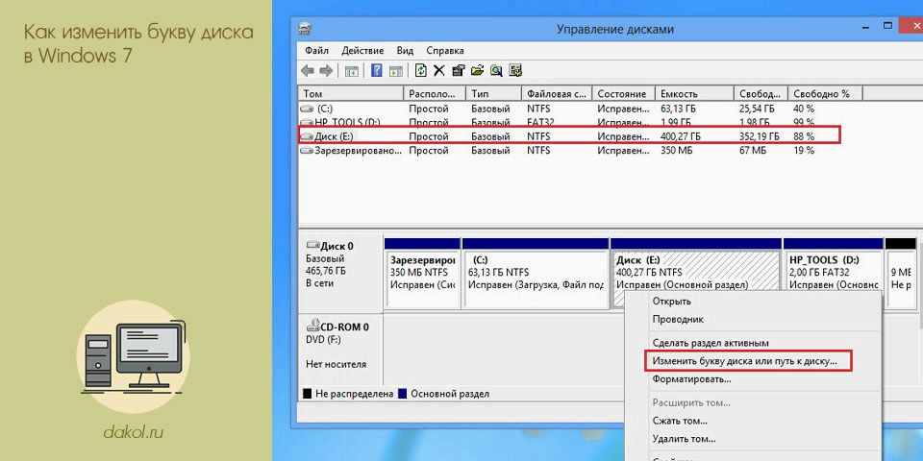
Task: Open Properties via the toolbar properties icon
Action: pos(459,71)
